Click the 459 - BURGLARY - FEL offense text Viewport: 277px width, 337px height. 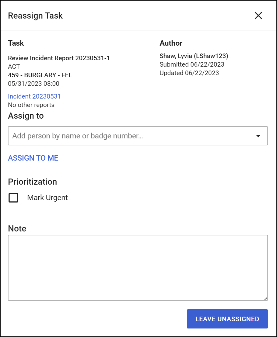pyautogui.click(x=40, y=75)
